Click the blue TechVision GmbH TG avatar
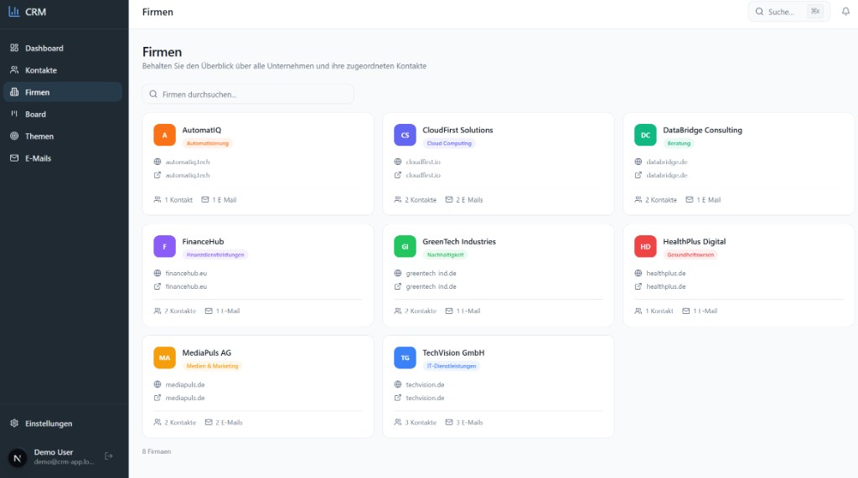The width and height of the screenshot is (858, 478). pyautogui.click(x=405, y=357)
